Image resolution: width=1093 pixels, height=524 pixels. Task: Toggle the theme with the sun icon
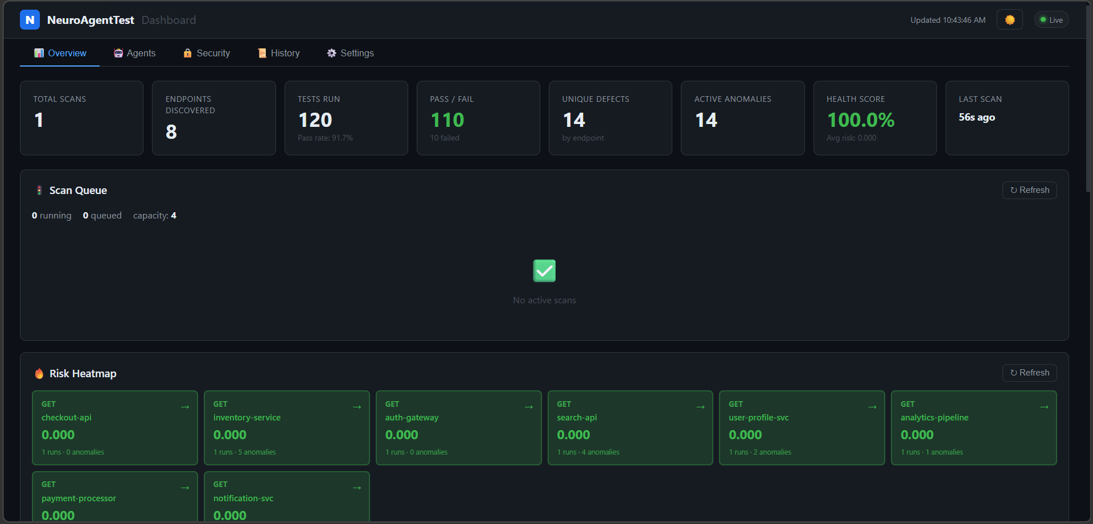pos(1009,19)
